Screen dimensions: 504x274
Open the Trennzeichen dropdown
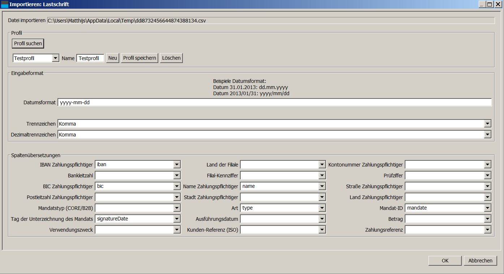click(x=275, y=124)
